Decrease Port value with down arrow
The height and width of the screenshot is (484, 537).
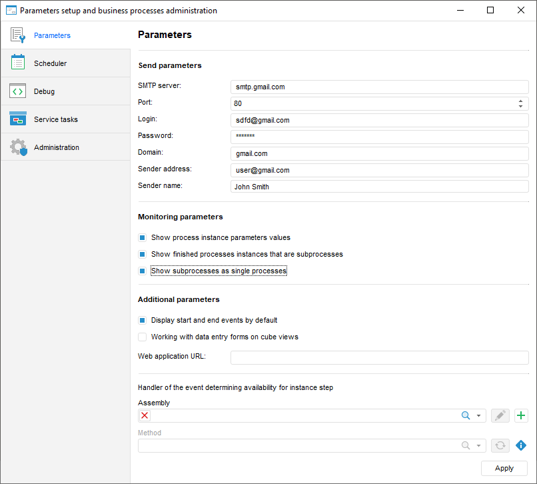pos(520,106)
